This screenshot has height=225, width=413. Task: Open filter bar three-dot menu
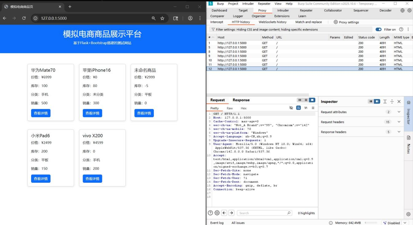pyautogui.click(x=408, y=30)
